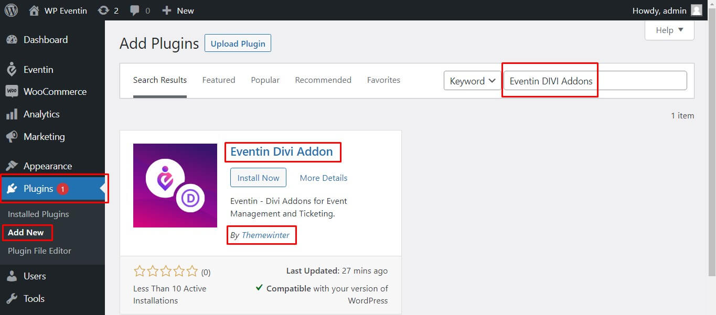The image size is (716, 315).
Task: Open Users via the people icon
Action: click(x=12, y=276)
